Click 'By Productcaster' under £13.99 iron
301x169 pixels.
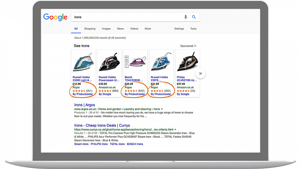pos(83,94)
